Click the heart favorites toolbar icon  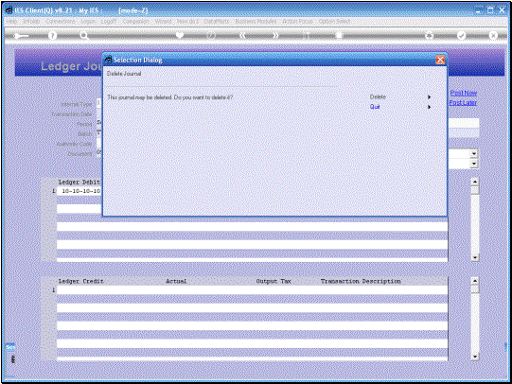click(x=179, y=35)
